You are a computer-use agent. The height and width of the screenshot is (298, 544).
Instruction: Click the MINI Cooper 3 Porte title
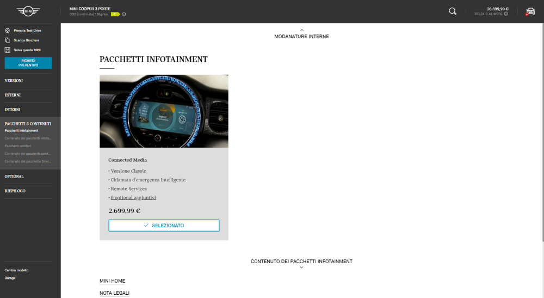point(90,9)
